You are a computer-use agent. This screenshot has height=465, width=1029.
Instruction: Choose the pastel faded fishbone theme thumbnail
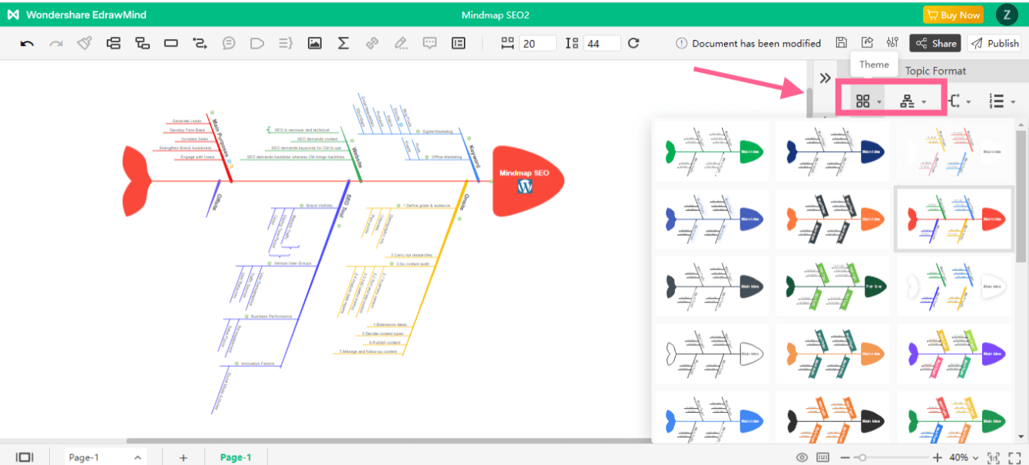[955, 151]
